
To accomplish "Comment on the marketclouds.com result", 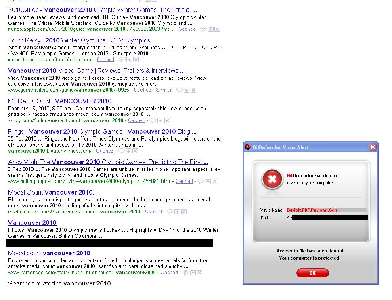I will pos(170,212).
